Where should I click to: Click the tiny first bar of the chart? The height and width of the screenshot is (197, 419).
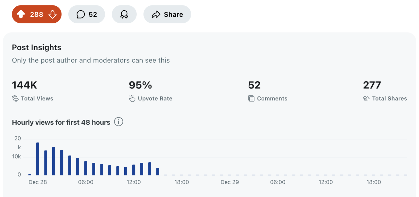click(30, 174)
